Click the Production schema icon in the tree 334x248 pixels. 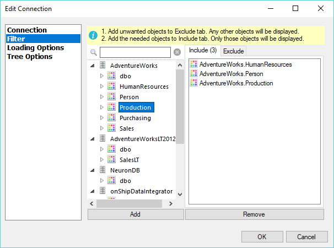coord(112,107)
